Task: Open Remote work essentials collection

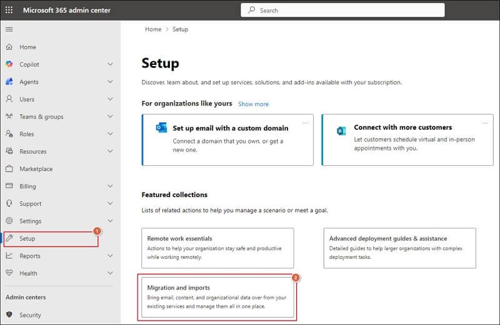Action: tap(217, 248)
